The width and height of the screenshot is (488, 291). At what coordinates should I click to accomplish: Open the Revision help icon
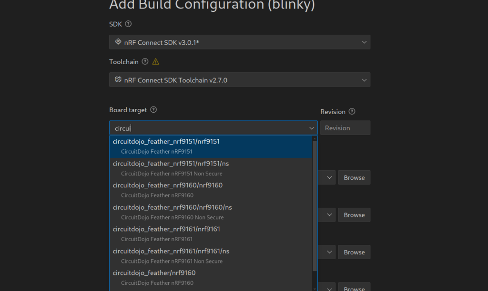(352, 111)
